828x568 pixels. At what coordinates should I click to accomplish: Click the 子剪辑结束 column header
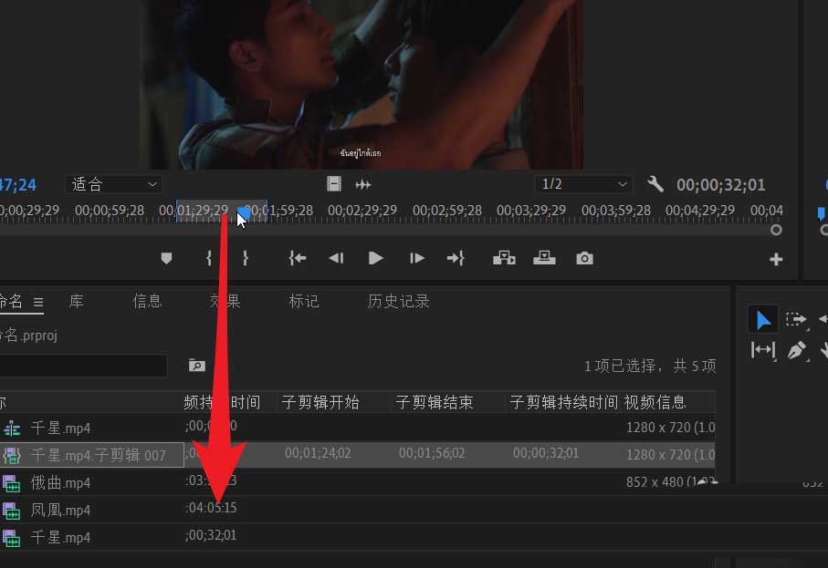(434, 402)
